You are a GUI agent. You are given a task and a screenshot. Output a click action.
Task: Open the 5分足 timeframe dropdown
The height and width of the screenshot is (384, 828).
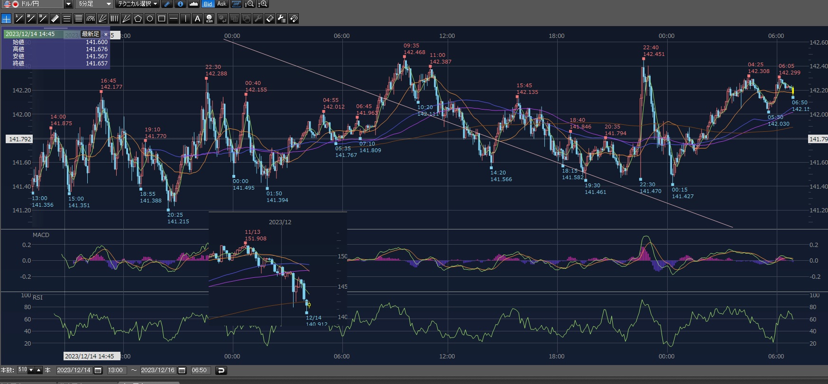(109, 4)
